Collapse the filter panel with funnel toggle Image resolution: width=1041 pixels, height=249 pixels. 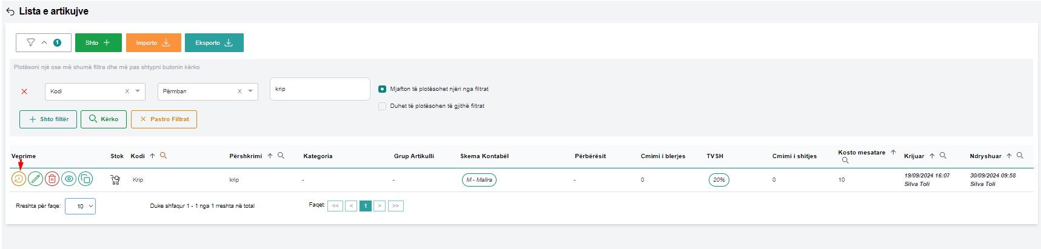pyautogui.click(x=44, y=42)
